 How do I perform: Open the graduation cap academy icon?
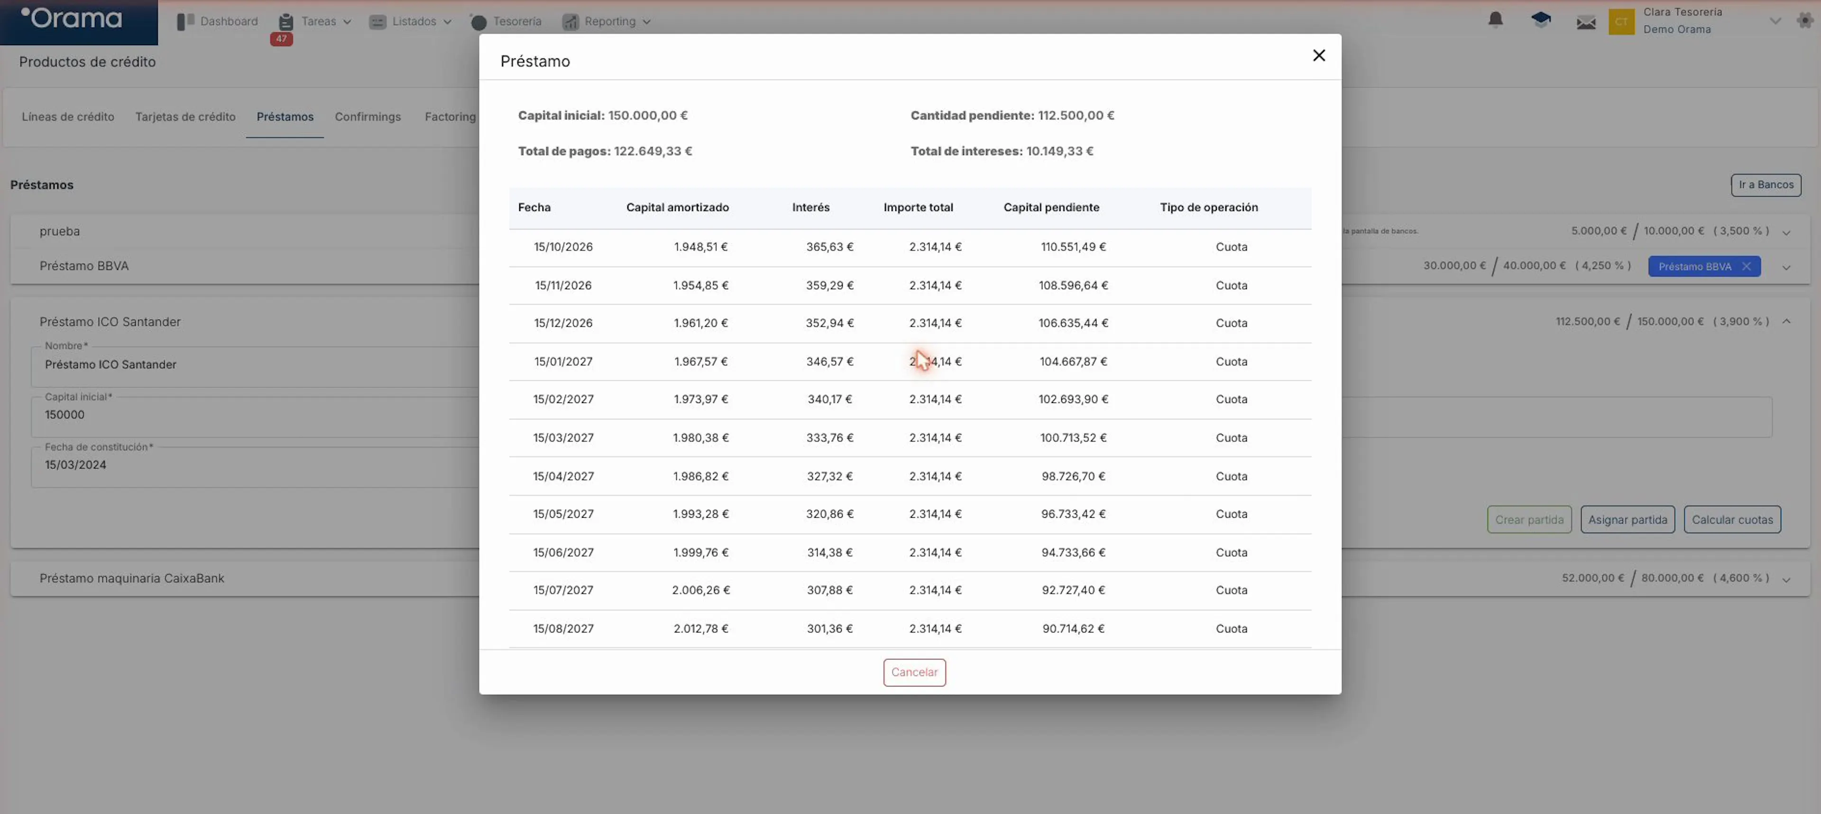pos(1540,20)
